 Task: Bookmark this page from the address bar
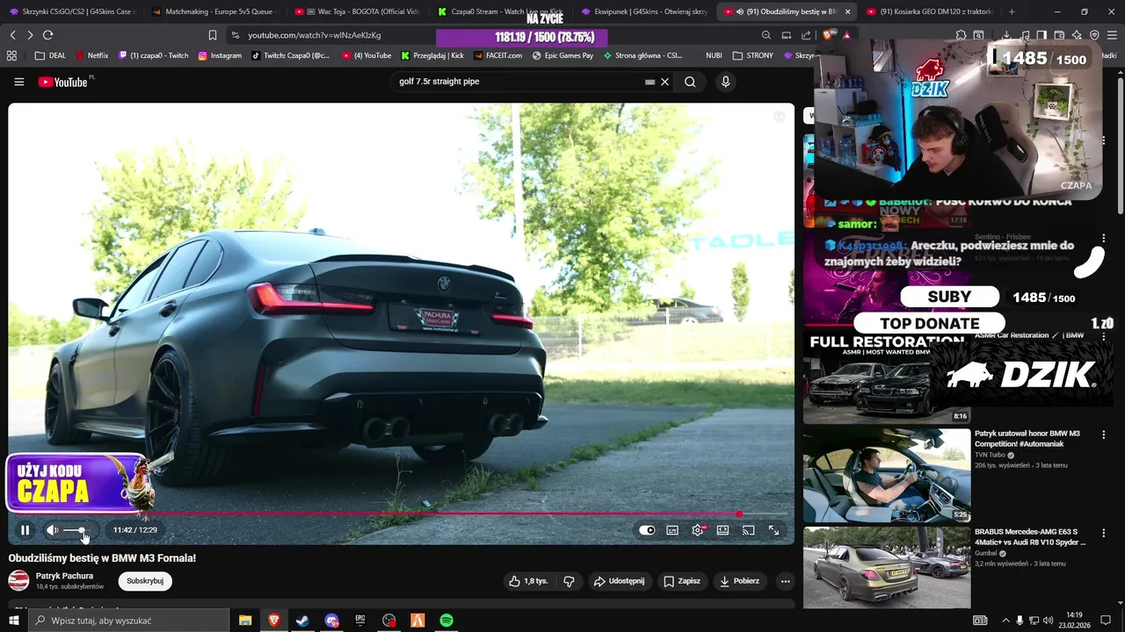[x=213, y=35]
